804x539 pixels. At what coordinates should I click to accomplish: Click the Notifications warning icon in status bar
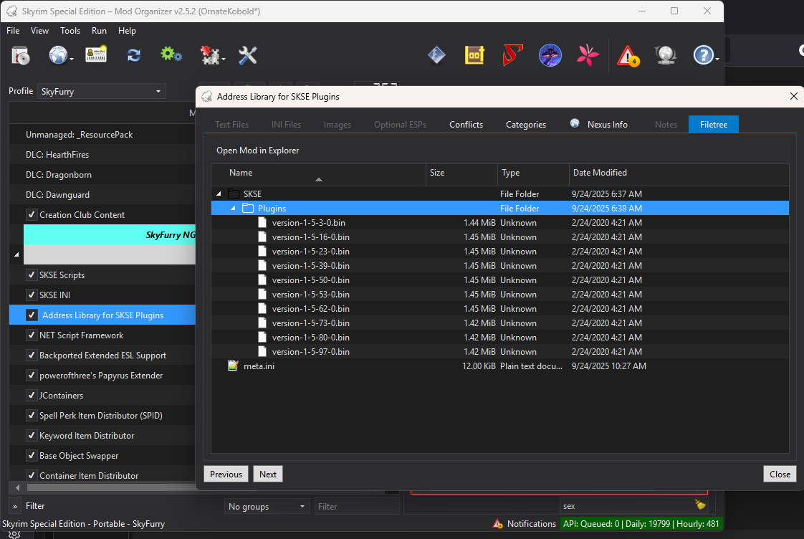[497, 524]
